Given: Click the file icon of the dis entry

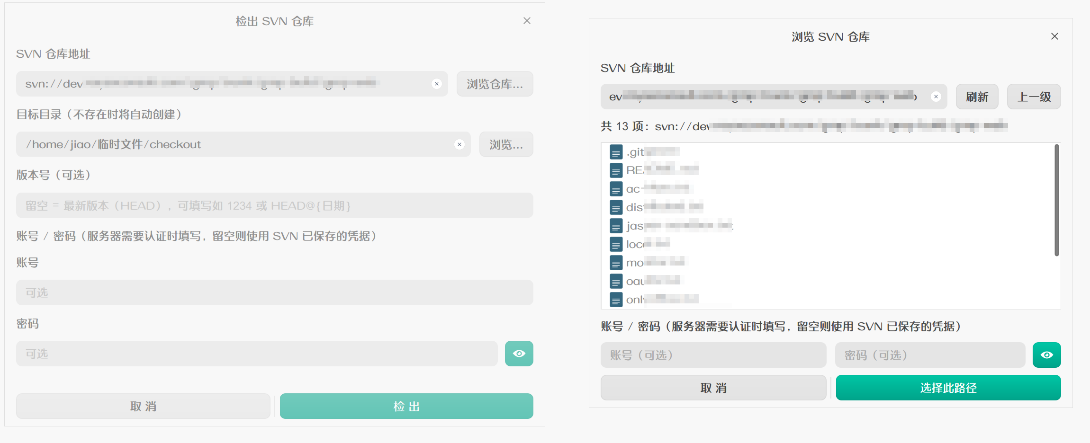Looking at the screenshot, I should tap(616, 207).
